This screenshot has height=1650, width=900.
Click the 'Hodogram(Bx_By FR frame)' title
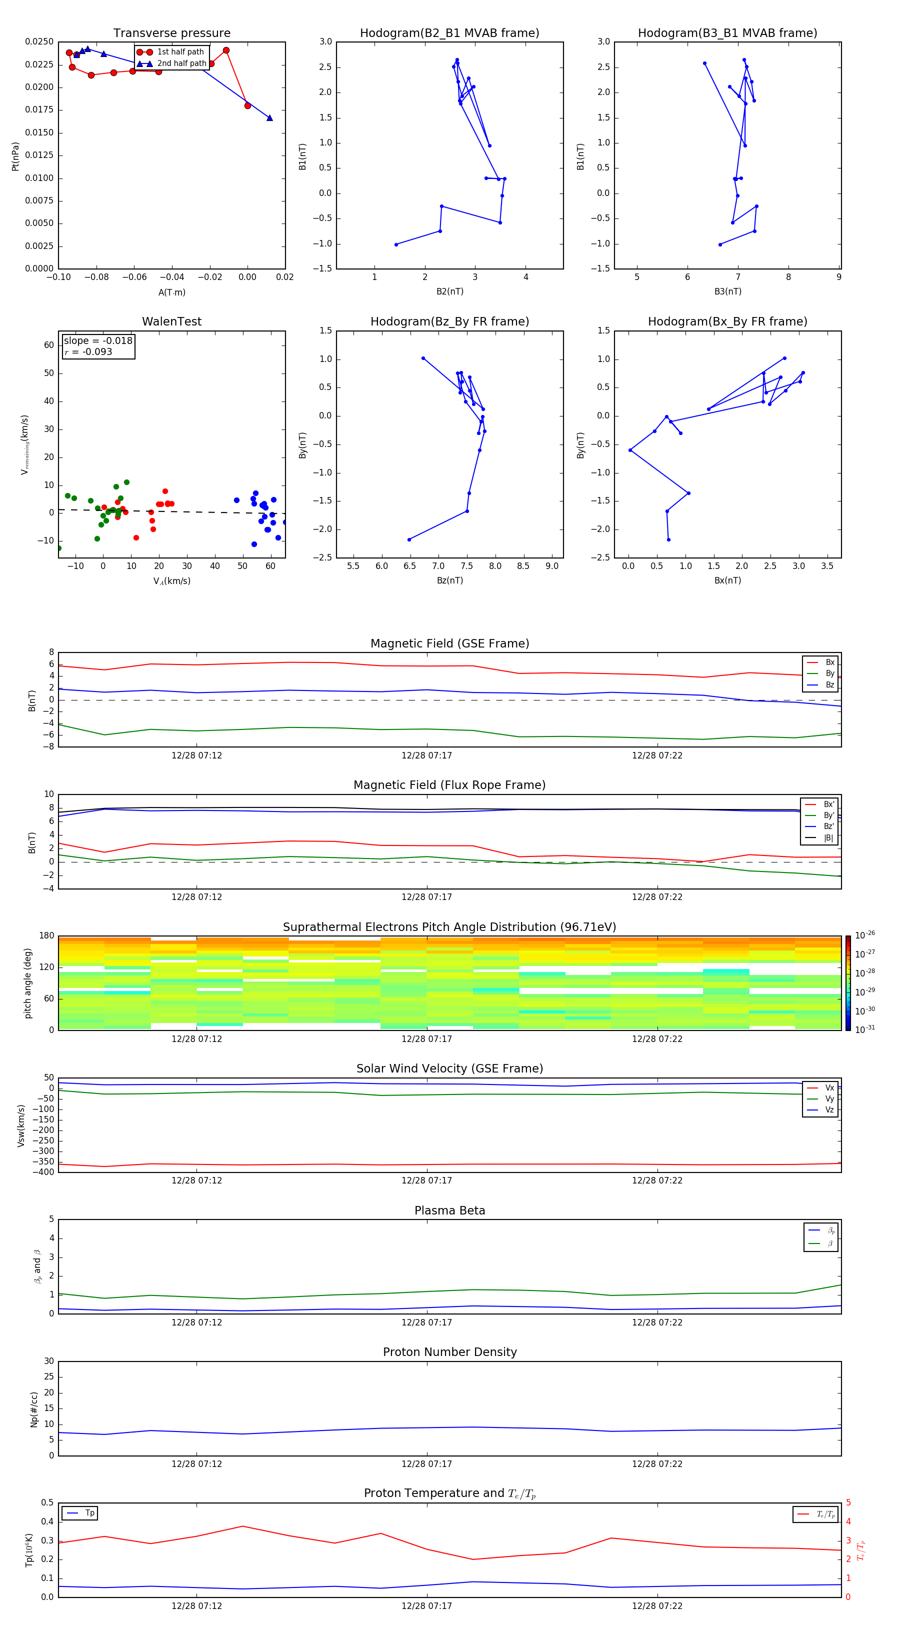click(727, 321)
